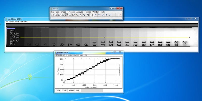Click the Save... button in plot window
202x101 pixels.
click(x=65, y=90)
